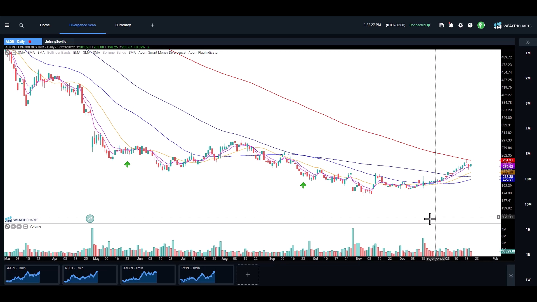Toggle the Volume legend label
This screenshot has width=537, height=302.
pyautogui.click(x=35, y=226)
